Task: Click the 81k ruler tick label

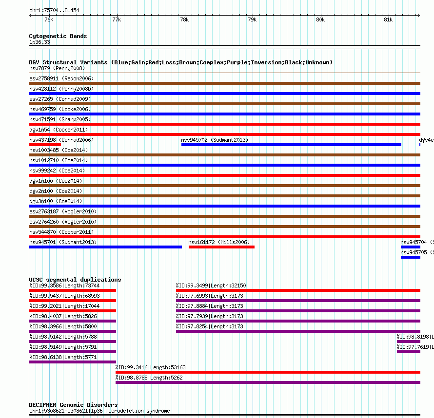Action: [x=388, y=19]
